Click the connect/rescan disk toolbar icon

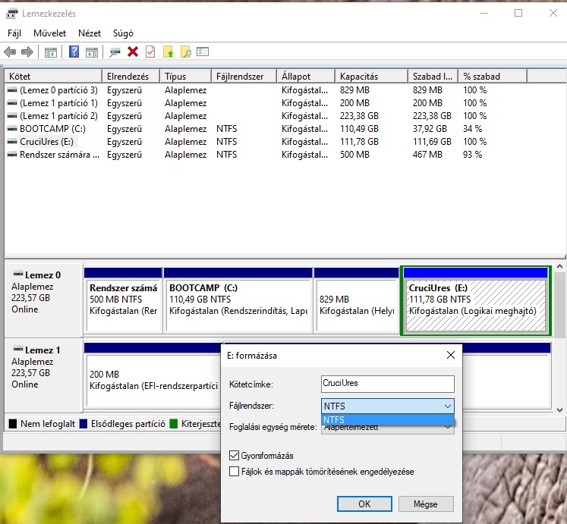115,52
